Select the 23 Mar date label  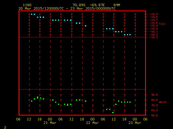pos(135,123)
